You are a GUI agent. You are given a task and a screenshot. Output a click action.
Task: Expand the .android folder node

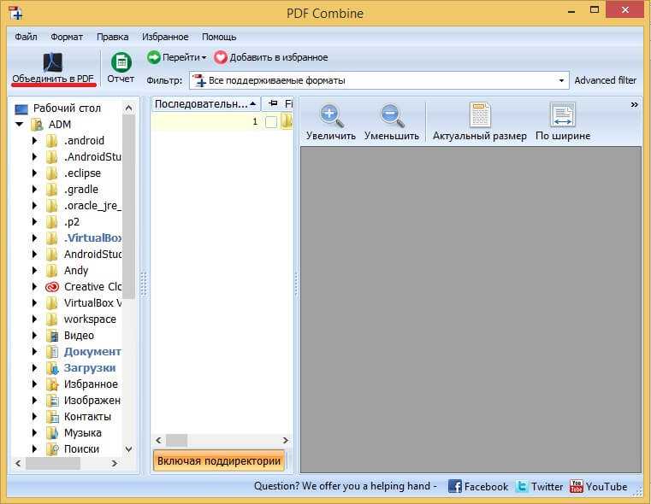click(x=34, y=140)
